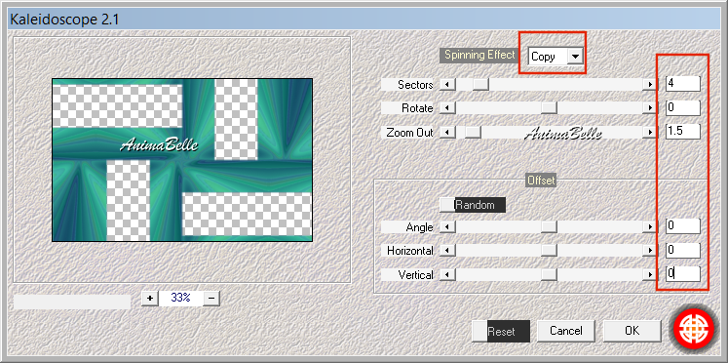
Task: Click the Sectors value input field
Action: pos(682,84)
